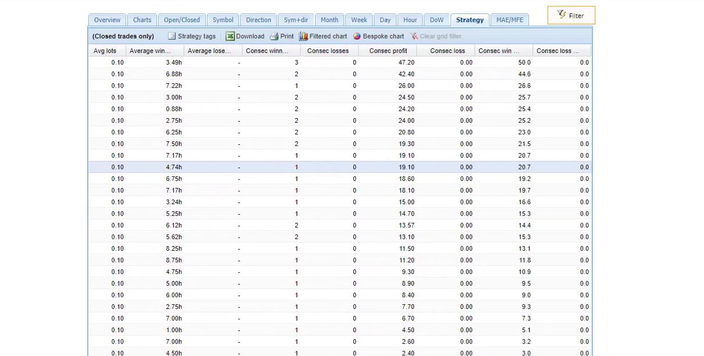This screenshot has width=704, height=356.
Task: Select the Open/Closed tab
Action: 181,20
